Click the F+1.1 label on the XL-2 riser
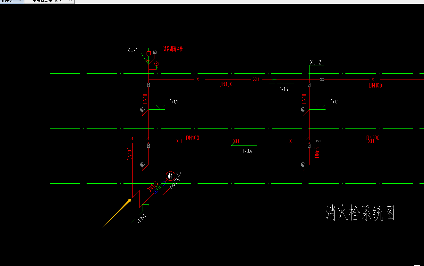The image size is (424, 266). [x=334, y=102]
